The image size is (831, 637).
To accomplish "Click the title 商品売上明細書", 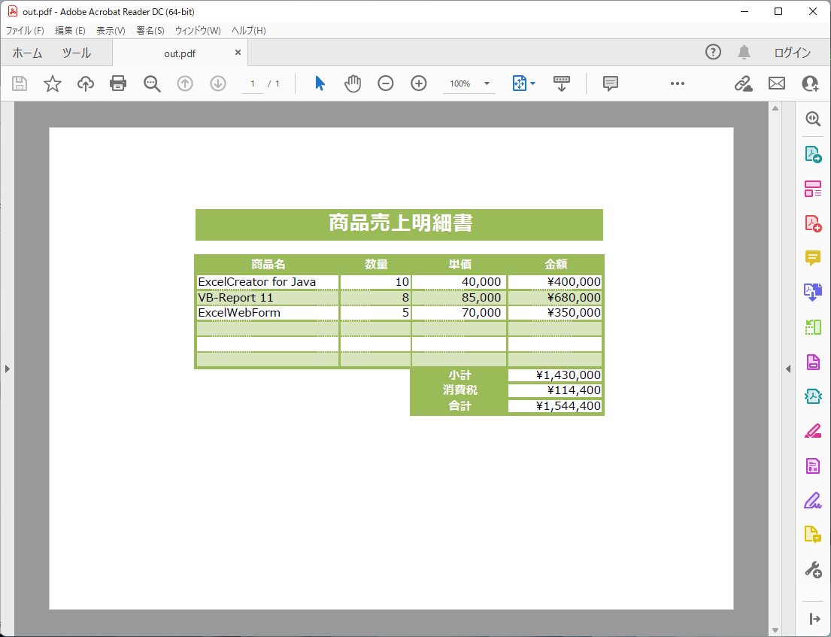I will [400, 223].
